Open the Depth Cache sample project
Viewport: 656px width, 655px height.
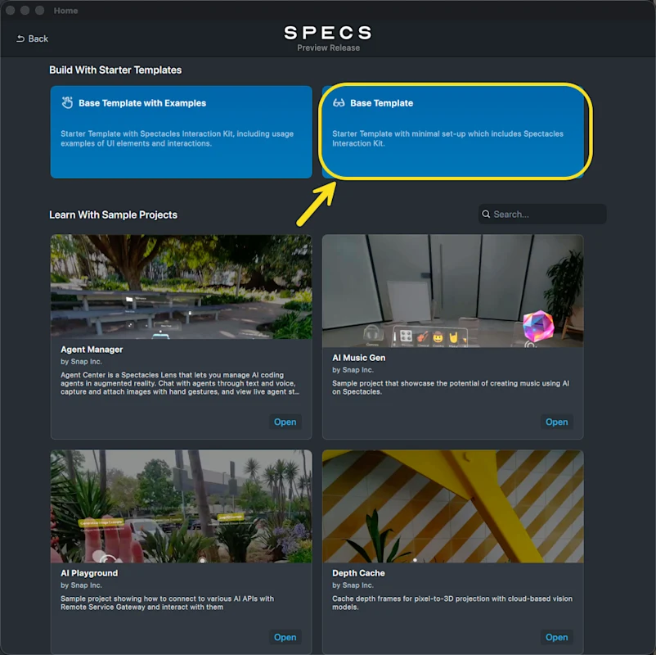tap(556, 637)
